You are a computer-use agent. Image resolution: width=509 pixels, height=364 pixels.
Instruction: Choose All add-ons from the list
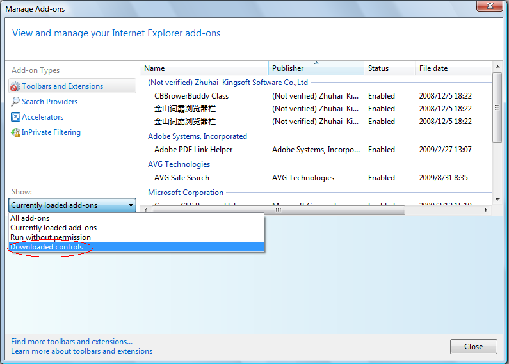point(136,218)
